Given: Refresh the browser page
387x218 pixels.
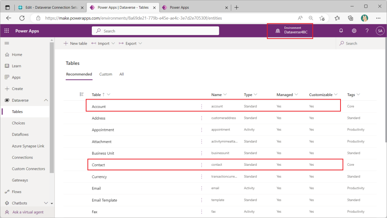Looking at the screenshot, I should 22,18.
